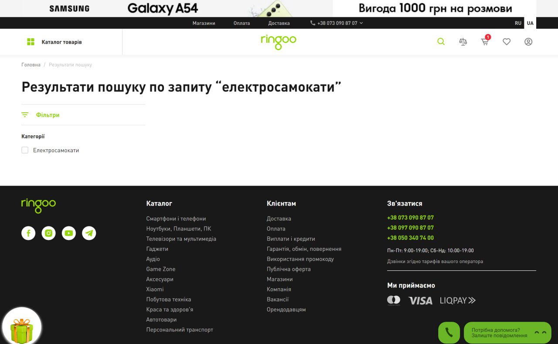Viewport: 558px width, 344px height.
Task: Open the Каталог товарів menu
Action: coord(55,42)
